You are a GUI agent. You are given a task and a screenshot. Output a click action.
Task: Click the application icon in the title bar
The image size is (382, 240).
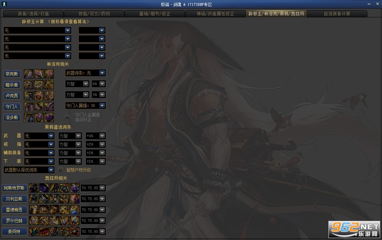point(4,4)
